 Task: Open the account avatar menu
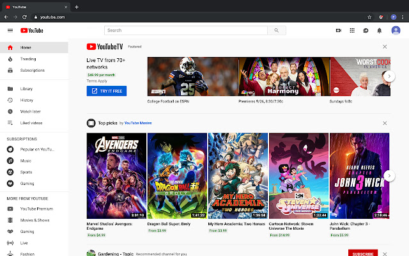point(396,31)
